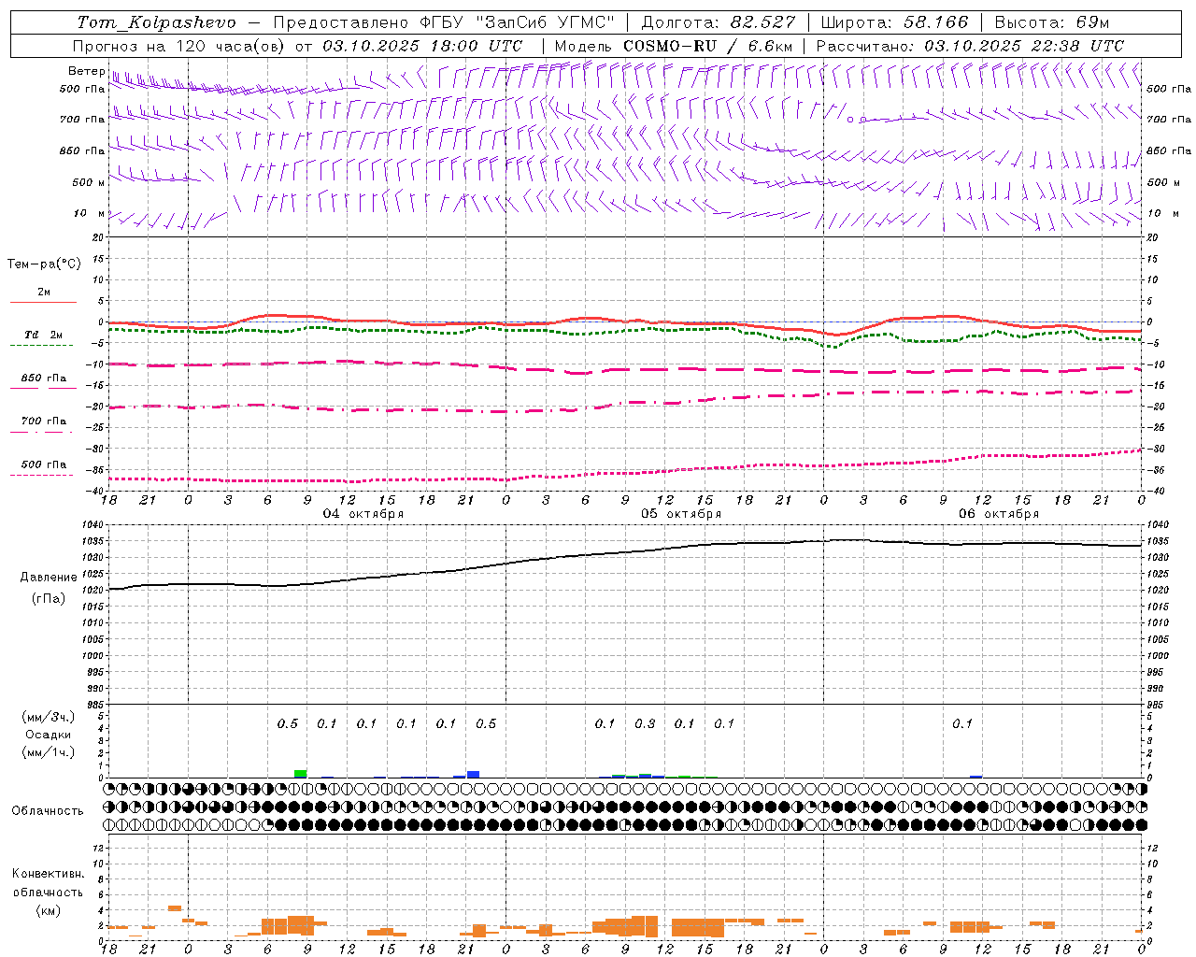Select the 'Широта: 58.166' latitude text
1196x957 pixels.
895,22
